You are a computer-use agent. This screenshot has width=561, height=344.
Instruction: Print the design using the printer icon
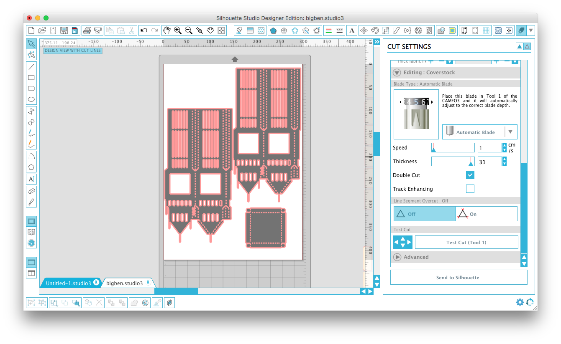click(87, 30)
